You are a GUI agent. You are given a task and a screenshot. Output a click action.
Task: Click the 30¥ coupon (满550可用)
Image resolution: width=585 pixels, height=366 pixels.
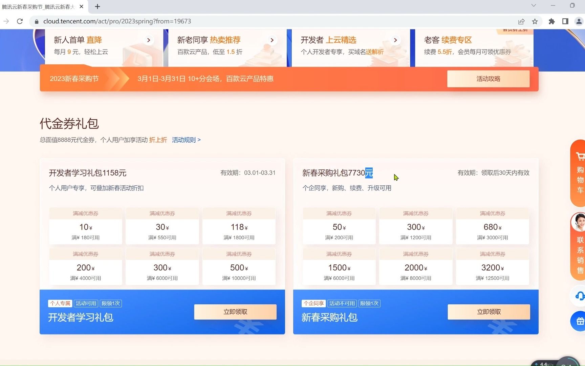(162, 226)
